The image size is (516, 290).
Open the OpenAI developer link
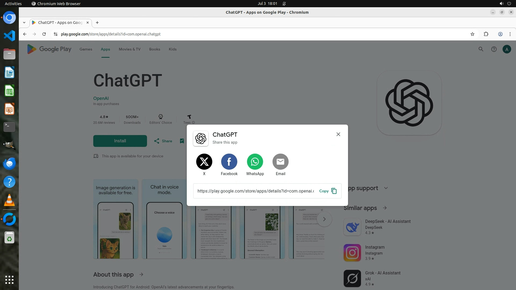point(101,98)
